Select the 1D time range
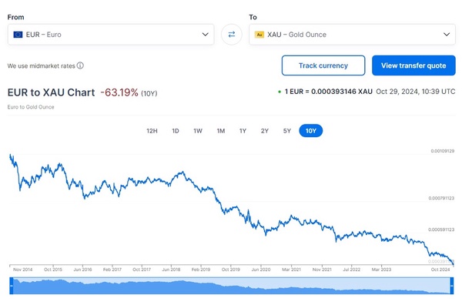Viewport: 462px width, 305px height. coord(176,131)
